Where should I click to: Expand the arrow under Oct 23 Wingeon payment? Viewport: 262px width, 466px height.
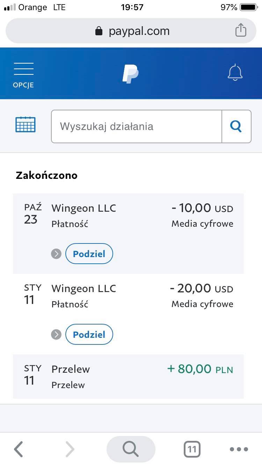pyautogui.click(x=56, y=254)
